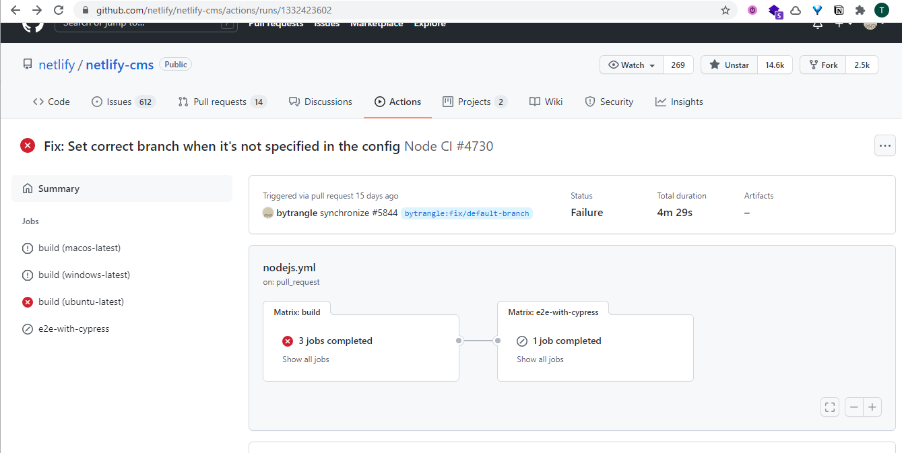
Task: Click the 269 watchers count
Action: (678, 65)
